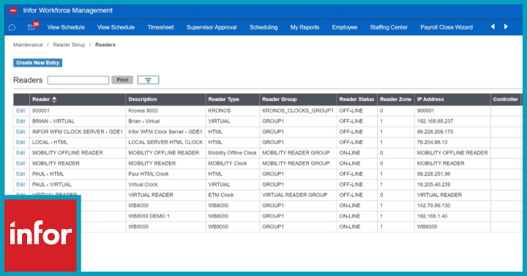Edit INFOR WFM CLOCK SERVER - GDE1 reader
This screenshot has height=276, width=527.
(20, 132)
